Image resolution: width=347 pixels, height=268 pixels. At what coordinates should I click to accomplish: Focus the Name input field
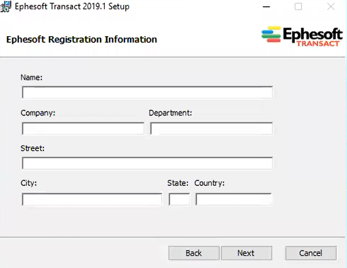(x=147, y=92)
